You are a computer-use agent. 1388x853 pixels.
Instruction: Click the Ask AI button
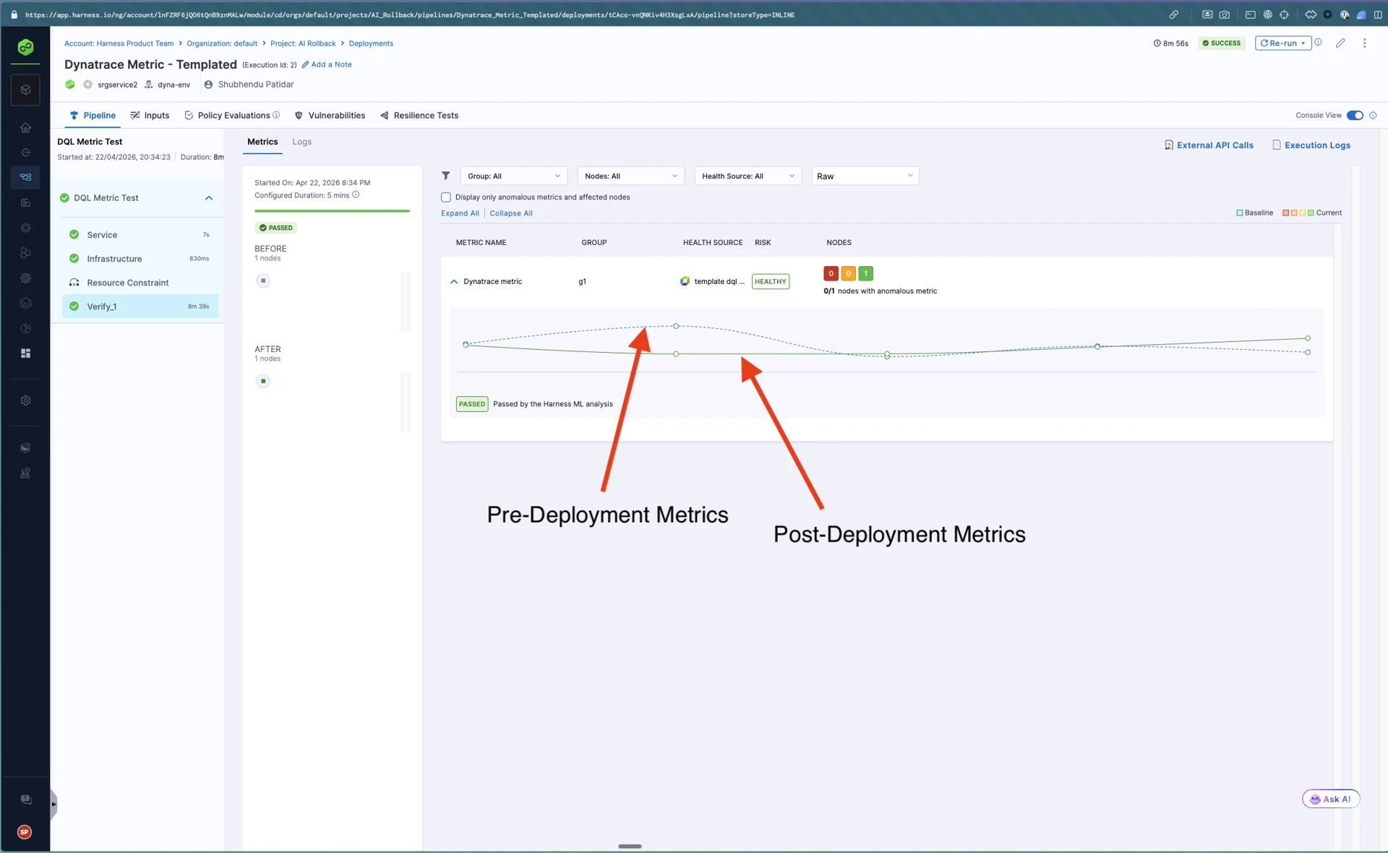click(x=1331, y=799)
